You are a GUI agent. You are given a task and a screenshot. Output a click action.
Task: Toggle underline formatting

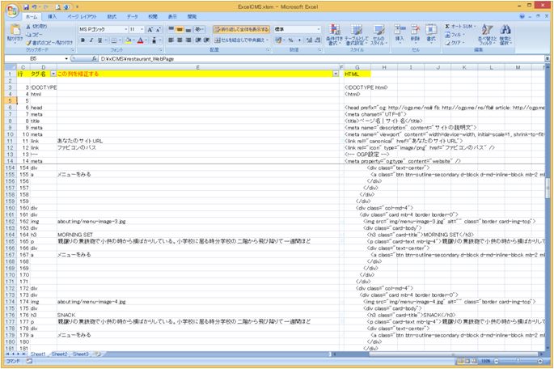pyautogui.click(x=100, y=40)
